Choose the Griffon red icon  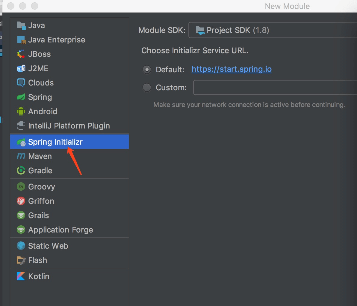[21, 201]
